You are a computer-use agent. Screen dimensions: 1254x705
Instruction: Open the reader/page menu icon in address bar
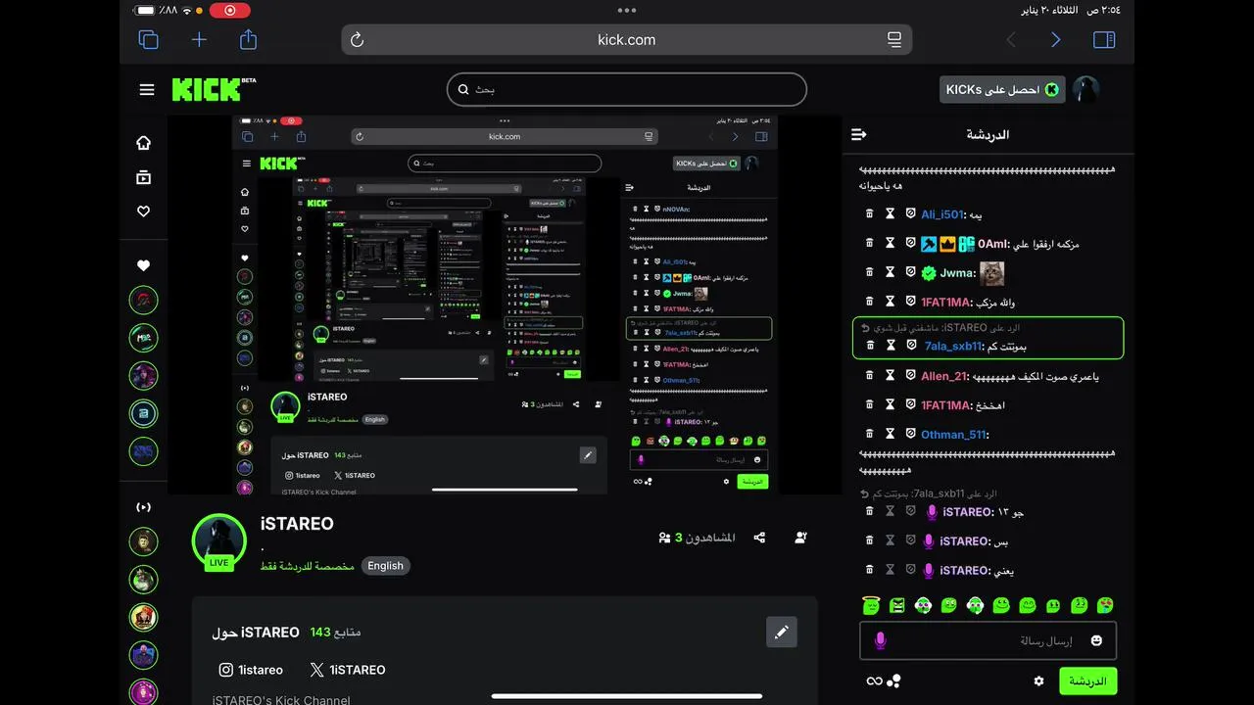(894, 39)
